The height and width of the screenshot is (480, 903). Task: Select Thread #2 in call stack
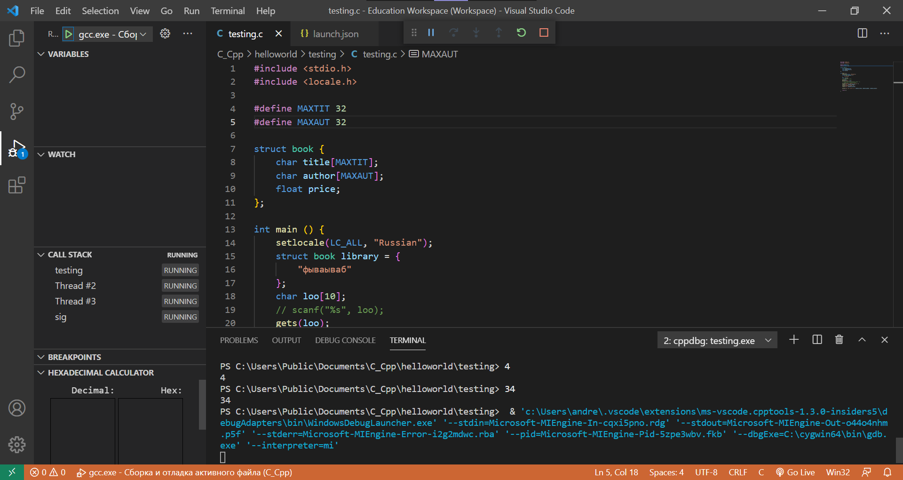point(120,286)
